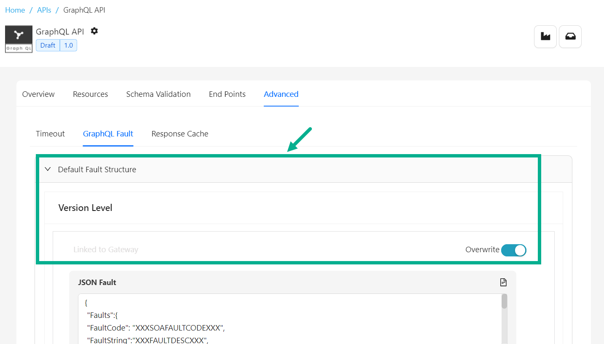
Task: Navigate to Home via breadcrumb
Action: [15, 10]
